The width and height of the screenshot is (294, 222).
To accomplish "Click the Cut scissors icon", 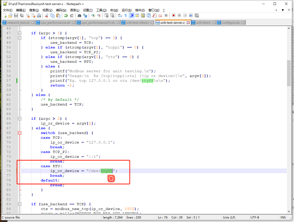I will [46, 15].
